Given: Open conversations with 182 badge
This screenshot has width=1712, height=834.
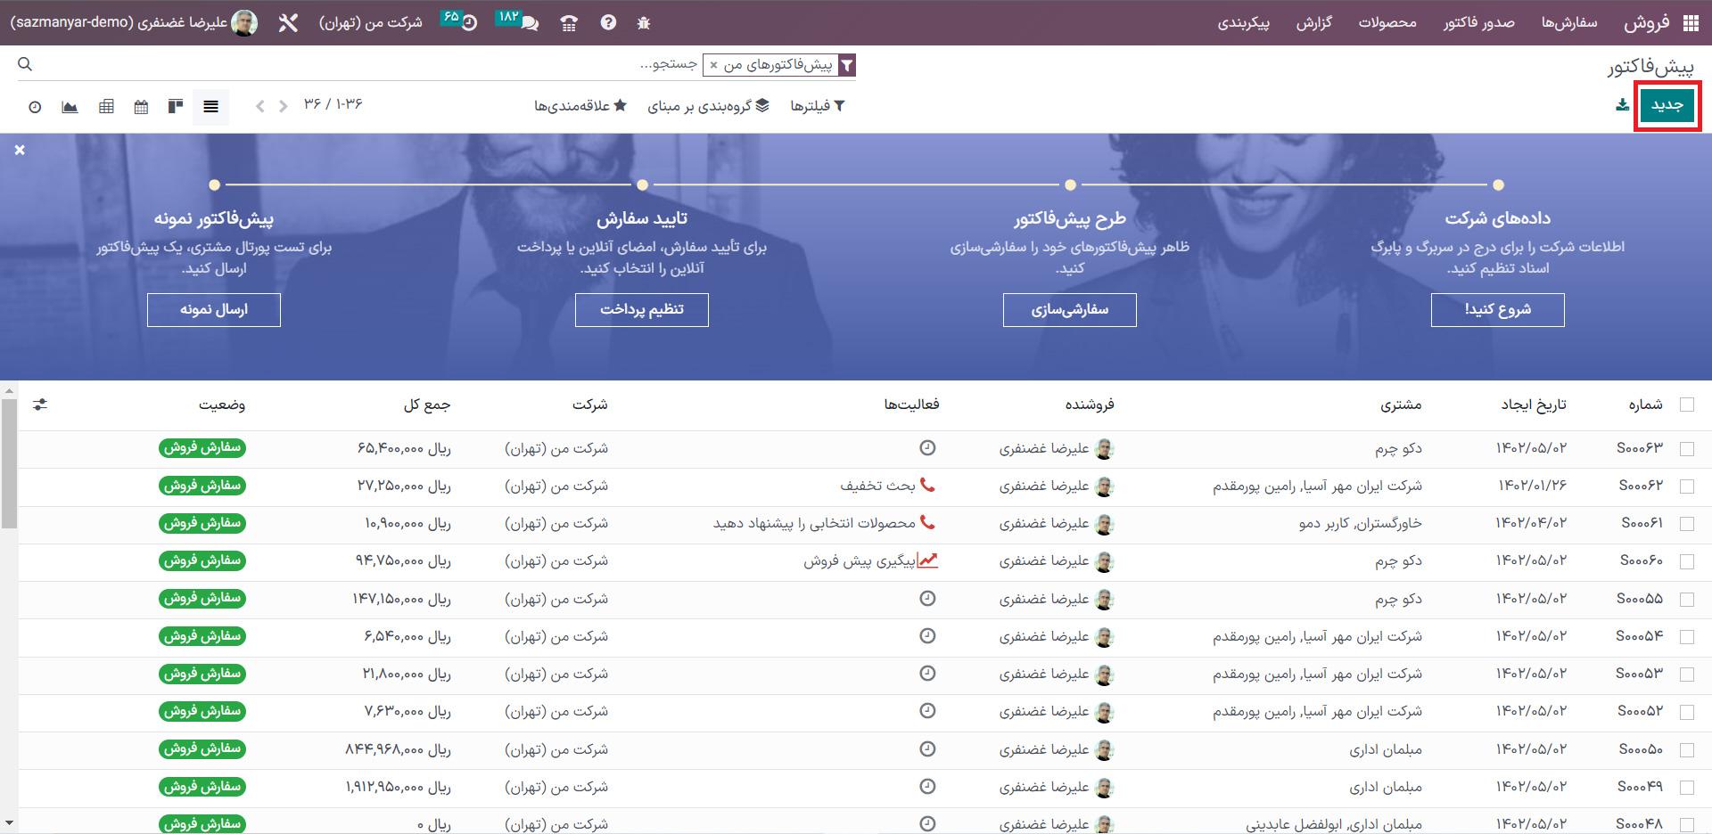Looking at the screenshot, I should (517, 20).
